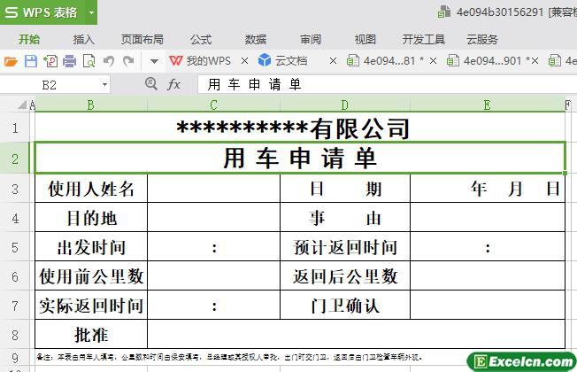Open the 页面布局 ribbon tab
The image size is (577, 372).
click(142, 39)
